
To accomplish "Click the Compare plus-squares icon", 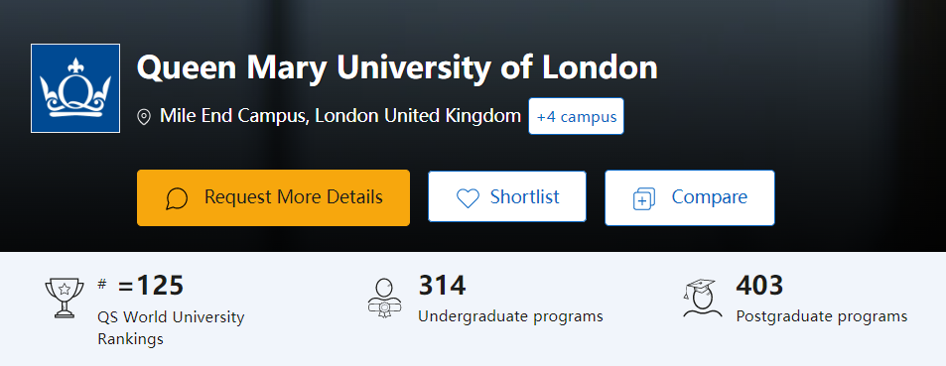I will pos(644,198).
